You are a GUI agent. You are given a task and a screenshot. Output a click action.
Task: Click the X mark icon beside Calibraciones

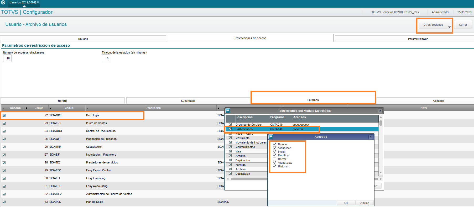coord(230,129)
